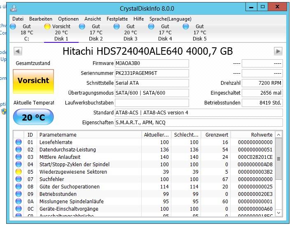The image size is (292, 230).
Task: Click blue status icon of Lesefehlerrate row
Action: click(19, 142)
